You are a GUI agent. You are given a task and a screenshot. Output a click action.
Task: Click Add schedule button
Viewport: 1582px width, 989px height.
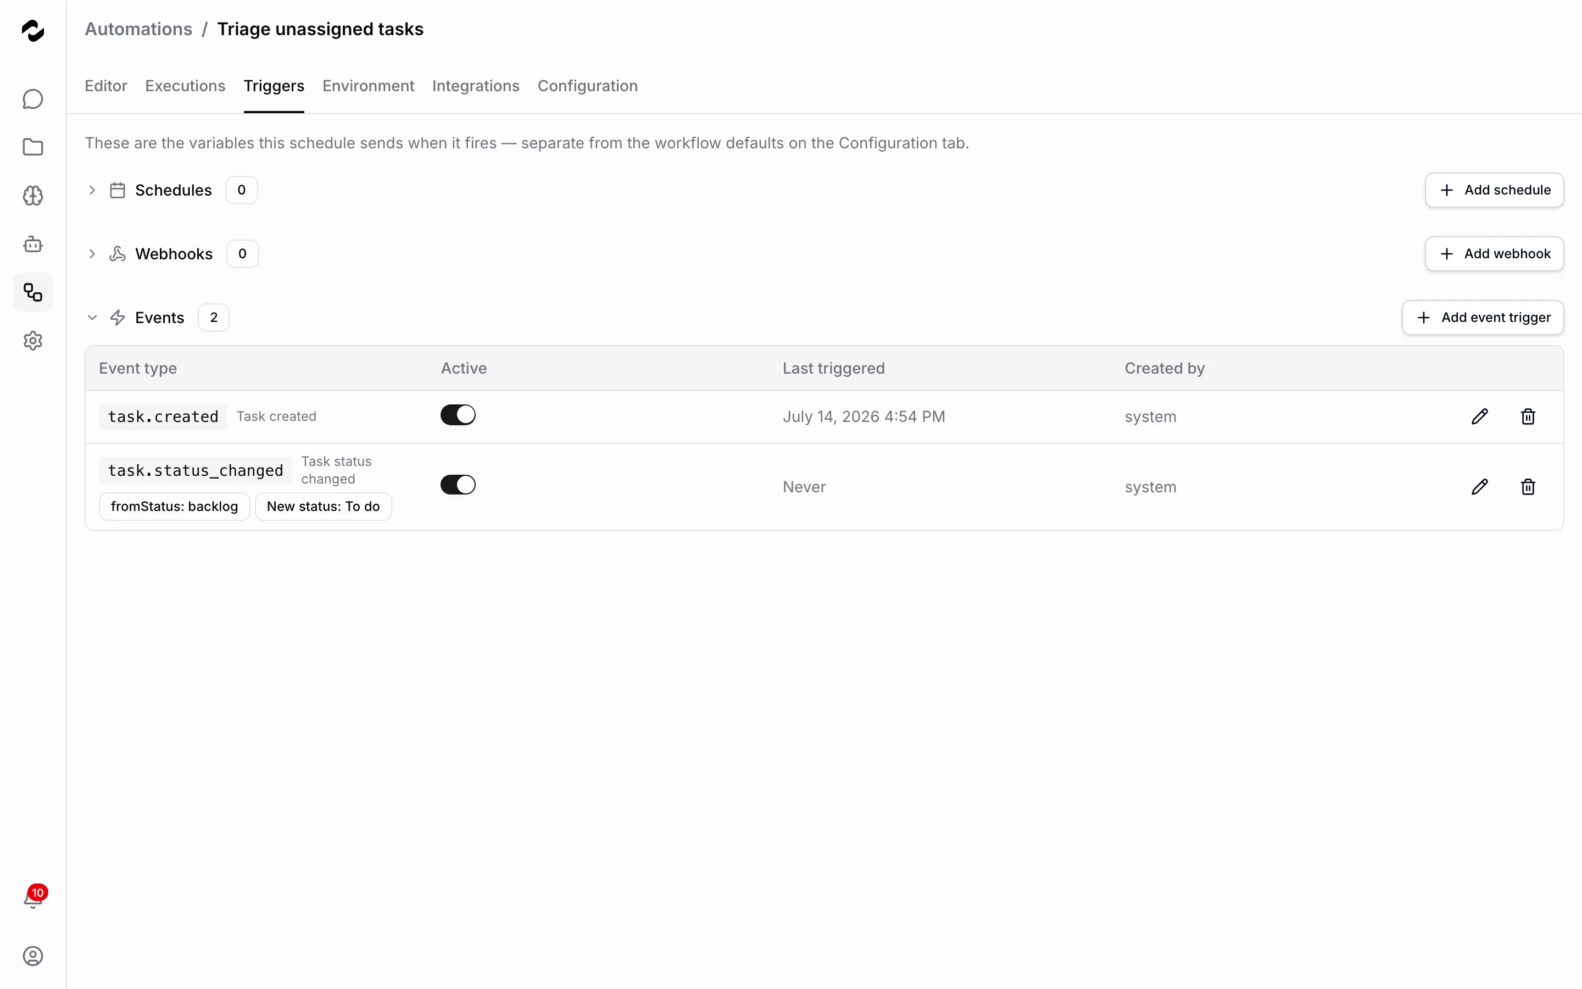(1495, 190)
